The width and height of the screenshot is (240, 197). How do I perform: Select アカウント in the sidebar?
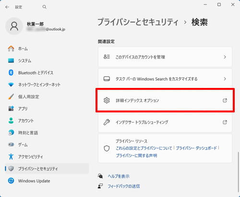47,121
